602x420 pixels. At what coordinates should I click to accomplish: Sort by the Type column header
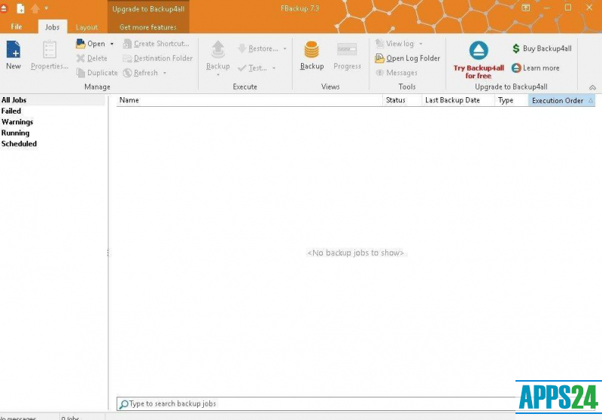(512, 100)
